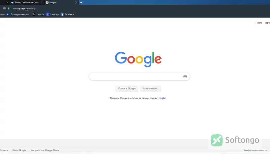Click the Мне повезёт! button
270x154 pixels.
[x=151, y=88]
